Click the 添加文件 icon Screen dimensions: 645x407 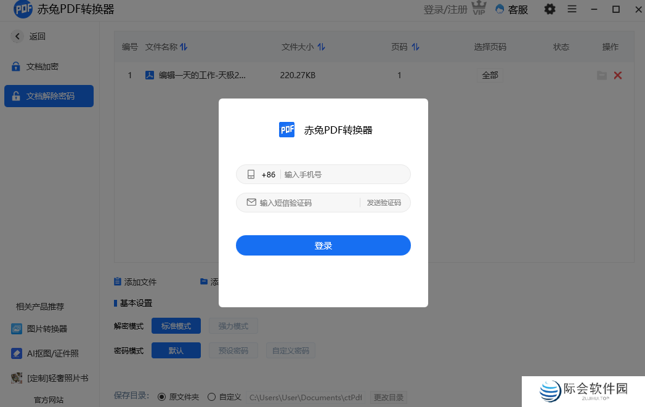click(x=118, y=281)
